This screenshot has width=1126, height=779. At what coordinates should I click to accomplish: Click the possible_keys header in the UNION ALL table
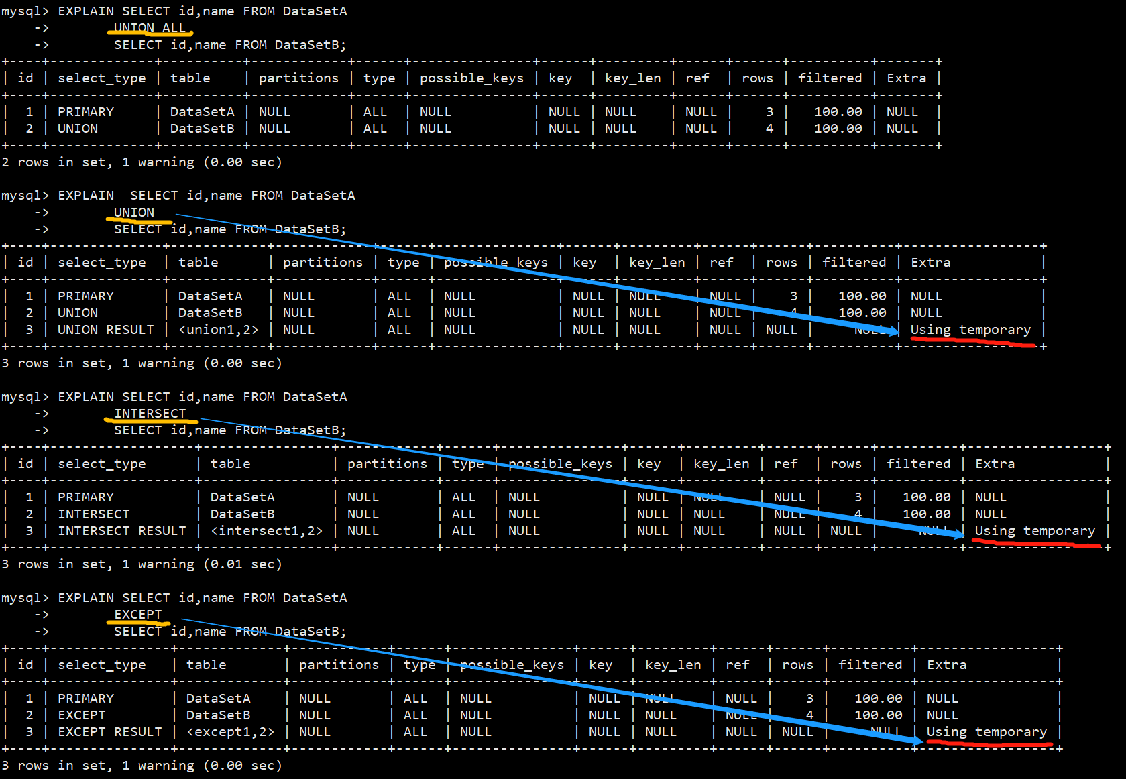[472, 78]
